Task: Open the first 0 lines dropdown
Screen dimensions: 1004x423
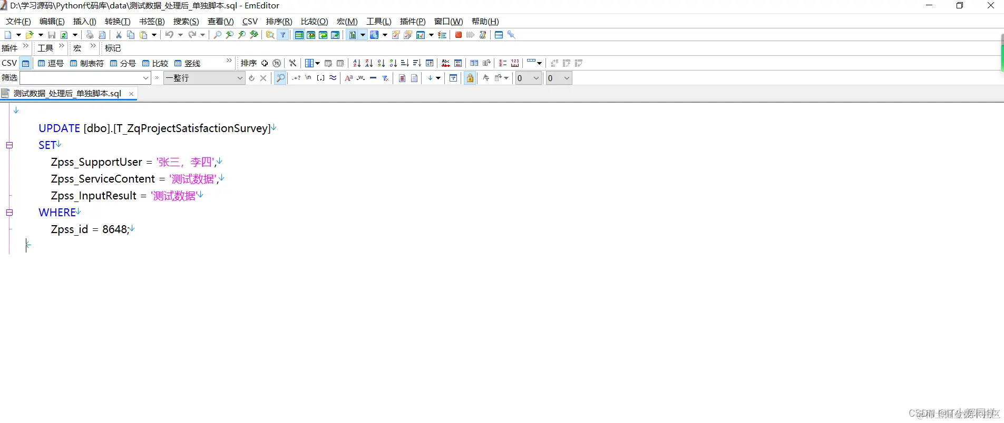Action: click(536, 78)
